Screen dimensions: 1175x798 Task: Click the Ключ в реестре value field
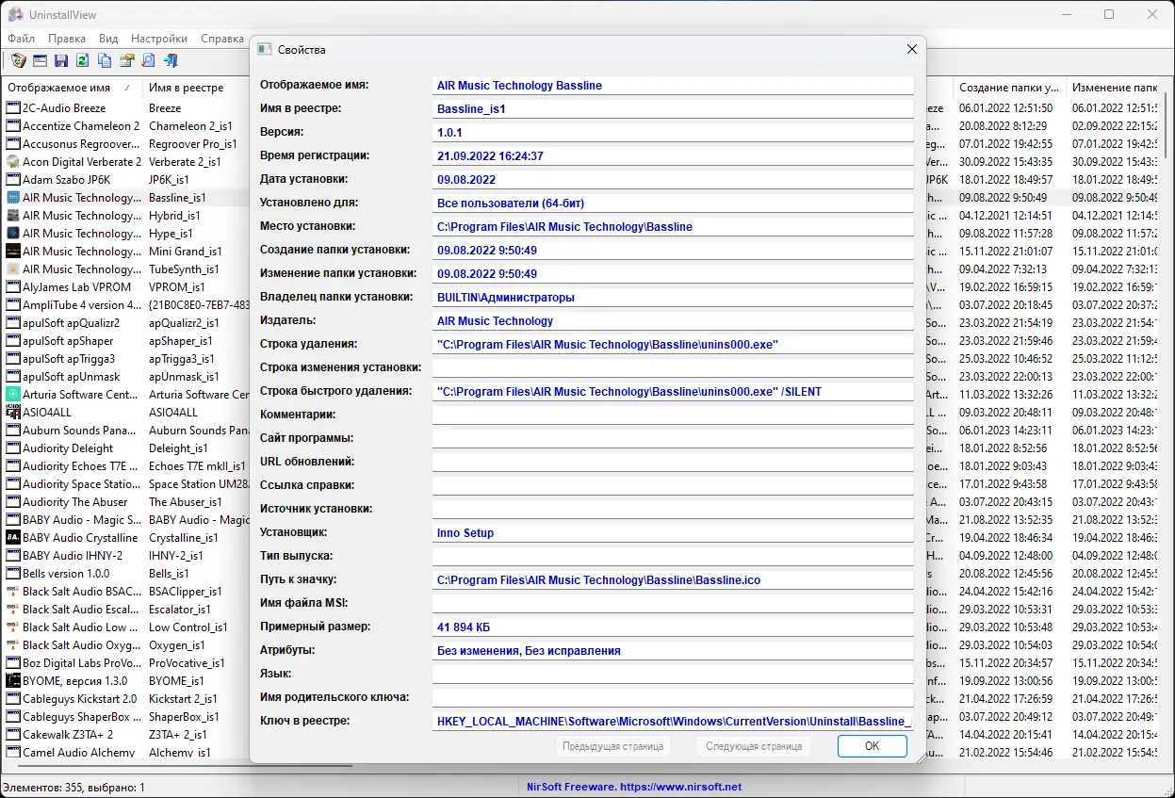[673, 722]
